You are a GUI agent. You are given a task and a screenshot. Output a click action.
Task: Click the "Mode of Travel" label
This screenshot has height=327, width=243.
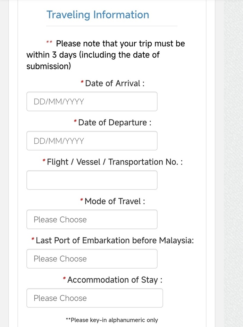tap(115, 201)
